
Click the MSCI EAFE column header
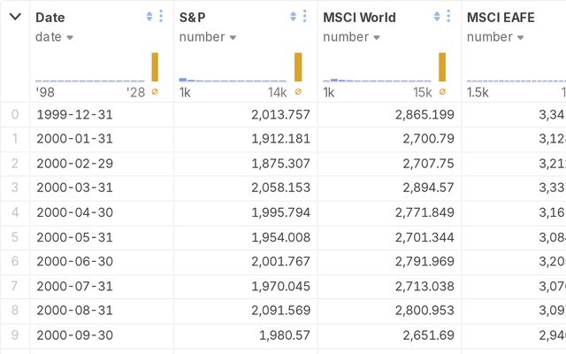(501, 17)
